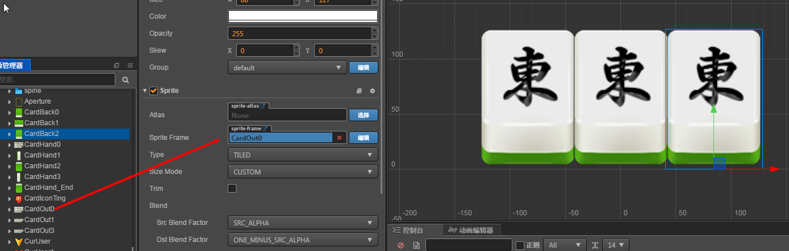
Task: Click the CardBack0 green card icon
Action: pos(19,112)
